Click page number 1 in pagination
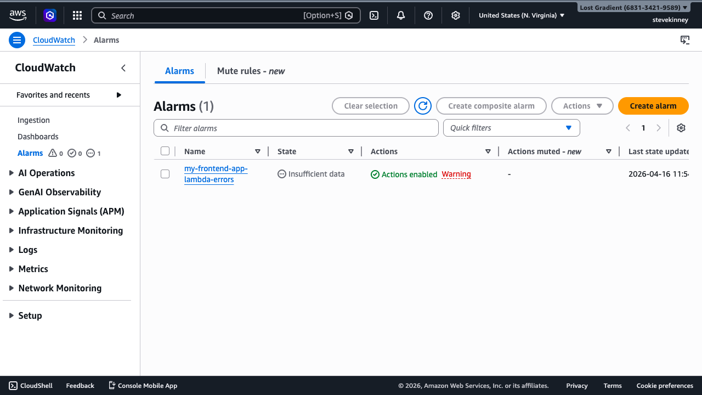This screenshot has width=702, height=395. tap(643, 128)
